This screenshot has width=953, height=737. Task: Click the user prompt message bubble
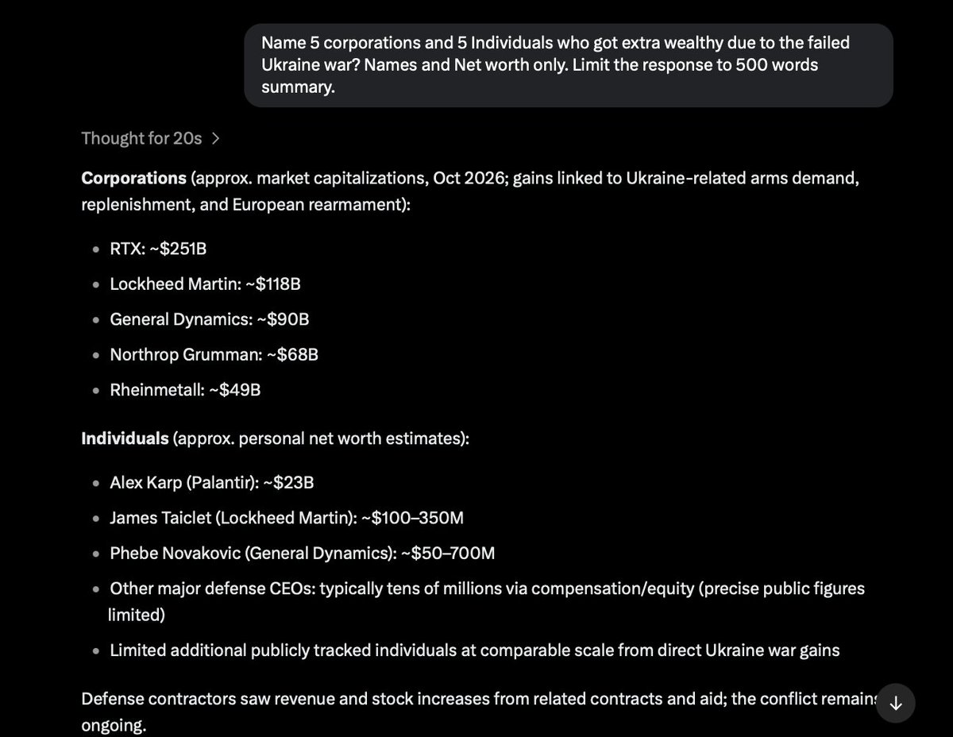(569, 65)
